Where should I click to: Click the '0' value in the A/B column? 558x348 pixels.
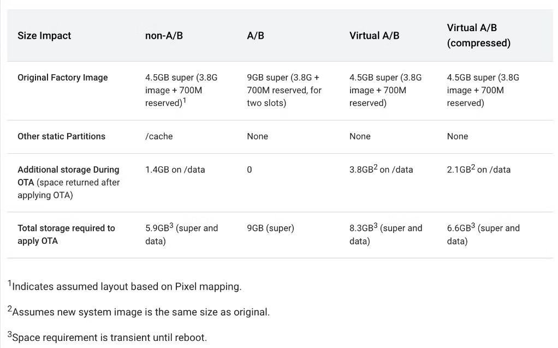point(250,170)
